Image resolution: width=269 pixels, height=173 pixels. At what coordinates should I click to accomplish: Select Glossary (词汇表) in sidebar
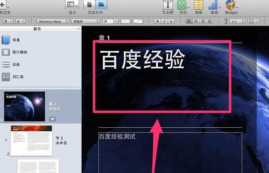(18, 77)
